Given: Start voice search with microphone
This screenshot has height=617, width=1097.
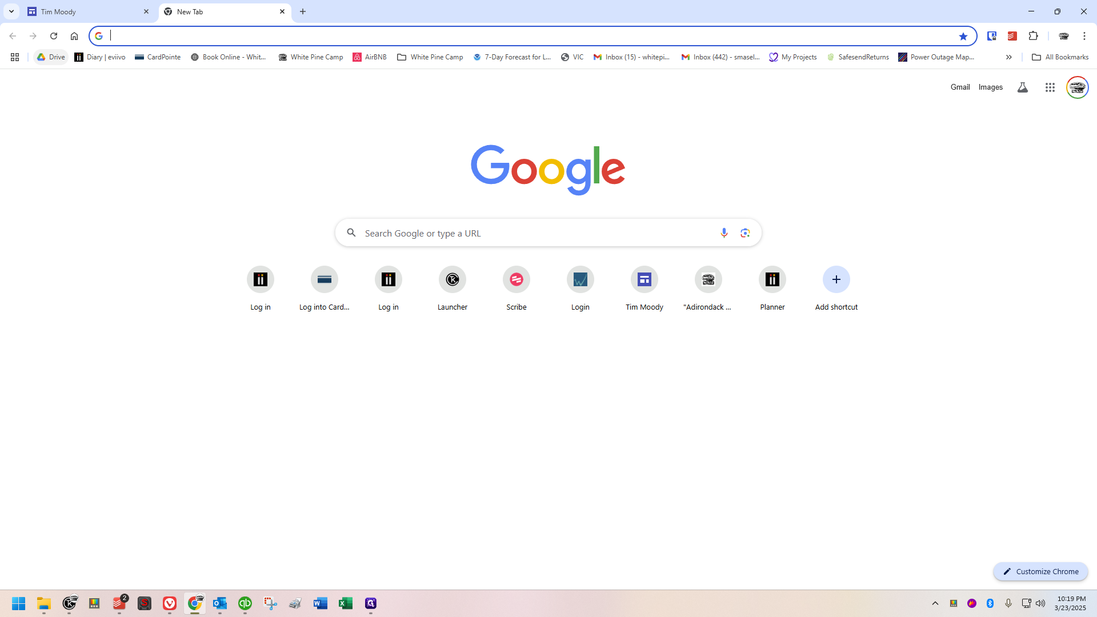Looking at the screenshot, I should click(724, 233).
